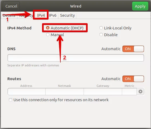Image resolution: width=151 pixels, height=129 pixels.
Task: Click the Apply button
Action: point(140,6)
